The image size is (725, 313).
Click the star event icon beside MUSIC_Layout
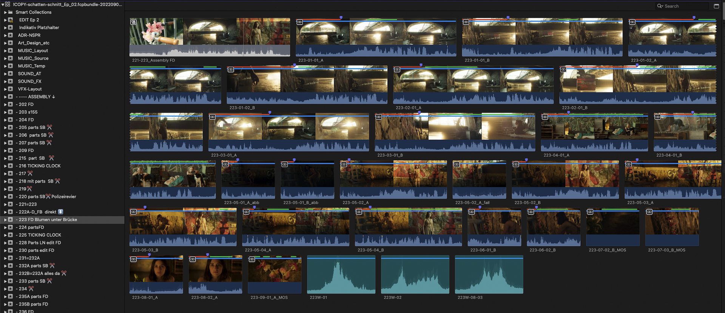pyautogui.click(x=11, y=51)
